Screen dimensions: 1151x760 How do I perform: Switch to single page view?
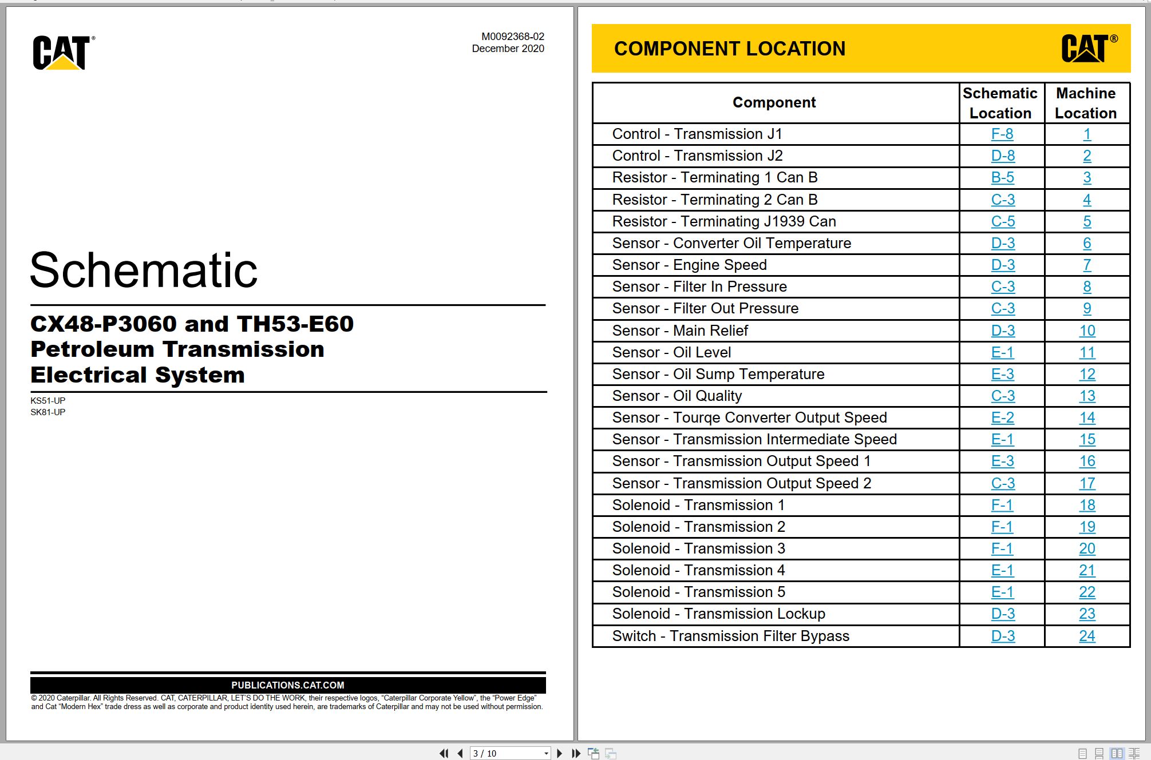(x=1082, y=753)
